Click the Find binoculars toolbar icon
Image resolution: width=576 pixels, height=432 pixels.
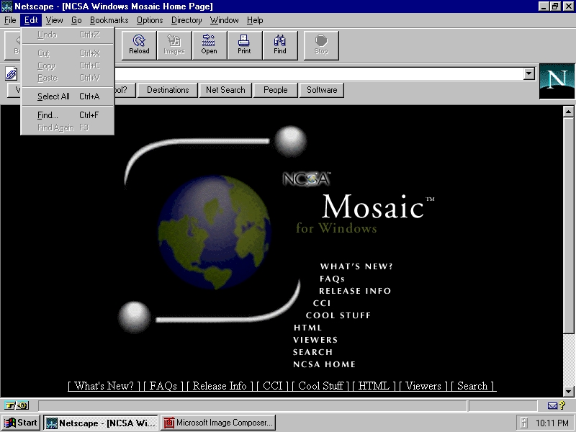pyautogui.click(x=280, y=45)
